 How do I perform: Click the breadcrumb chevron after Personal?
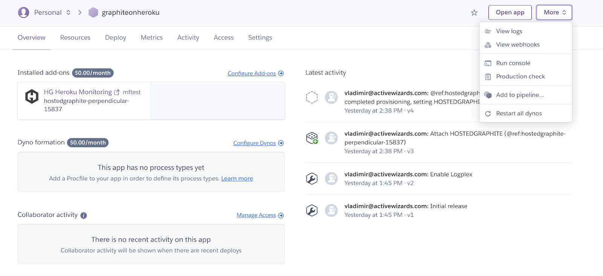[x=80, y=12]
